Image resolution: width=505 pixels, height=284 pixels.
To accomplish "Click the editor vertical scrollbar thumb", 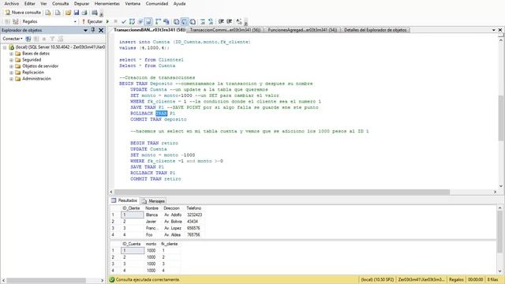I will click(x=501, y=118).
